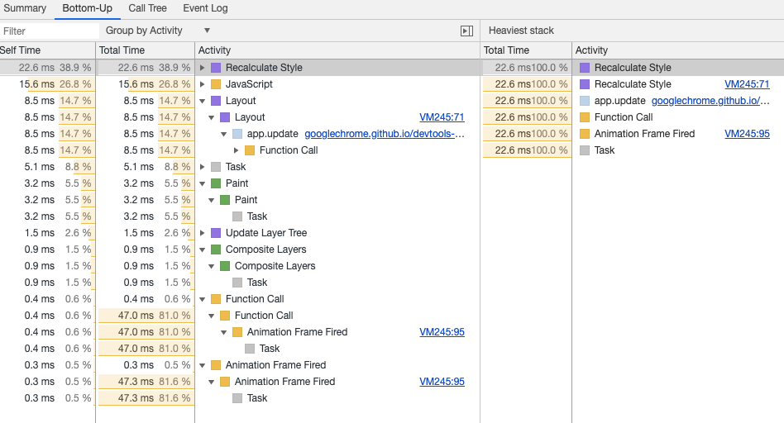Click green swatch next to top-level Composite Layers

tap(216, 249)
